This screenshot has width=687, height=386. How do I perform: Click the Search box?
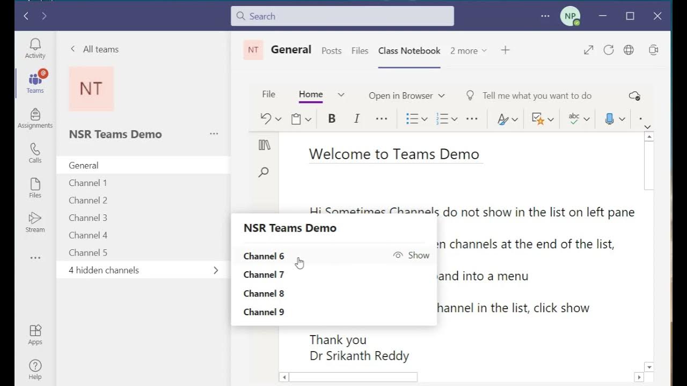342,16
